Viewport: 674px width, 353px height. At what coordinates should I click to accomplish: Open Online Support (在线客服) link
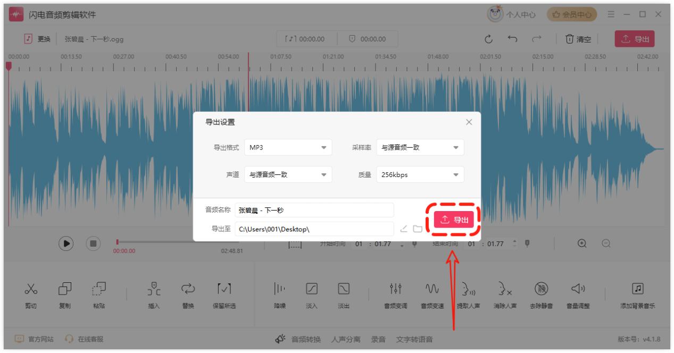click(84, 339)
